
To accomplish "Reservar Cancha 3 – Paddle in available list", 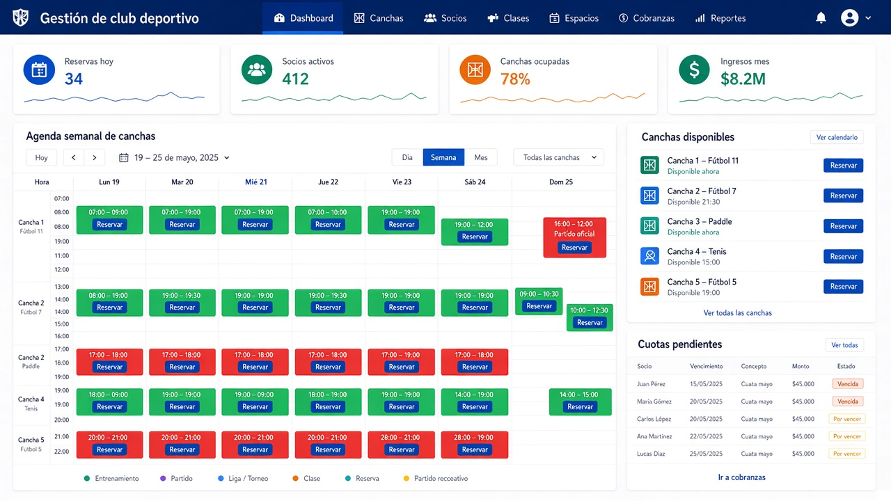I will tap(844, 226).
